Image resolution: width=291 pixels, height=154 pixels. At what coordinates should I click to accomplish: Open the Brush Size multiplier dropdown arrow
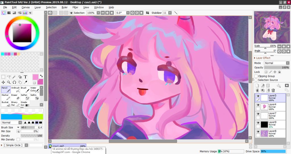(x=18, y=127)
